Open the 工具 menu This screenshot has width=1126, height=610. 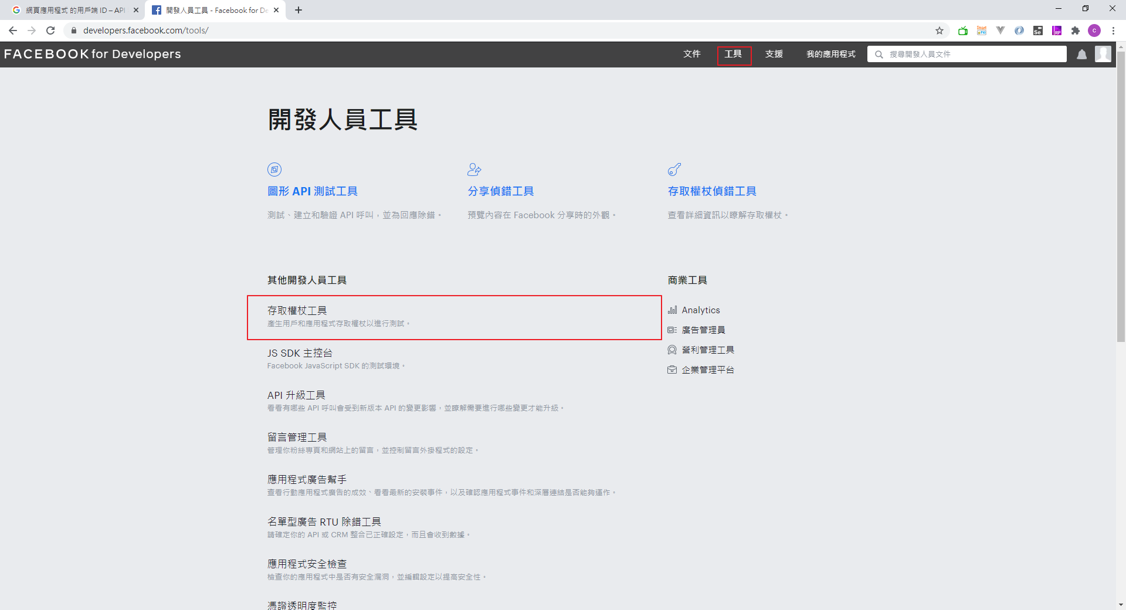point(733,54)
